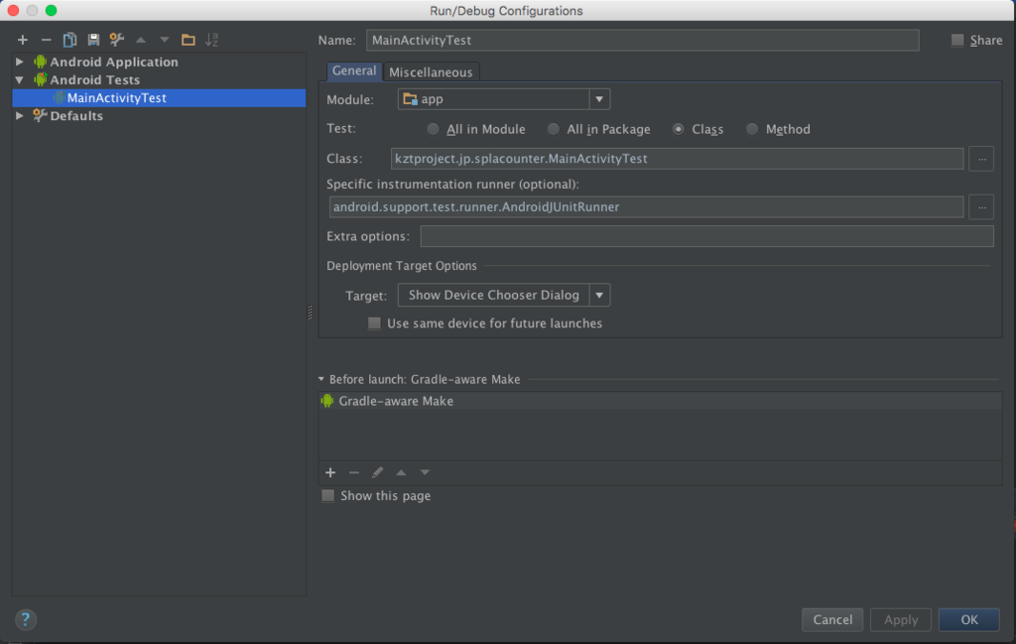Image resolution: width=1016 pixels, height=644 pixels.
Task: Expand the Android Application tree node
Action: pos(20,62)
